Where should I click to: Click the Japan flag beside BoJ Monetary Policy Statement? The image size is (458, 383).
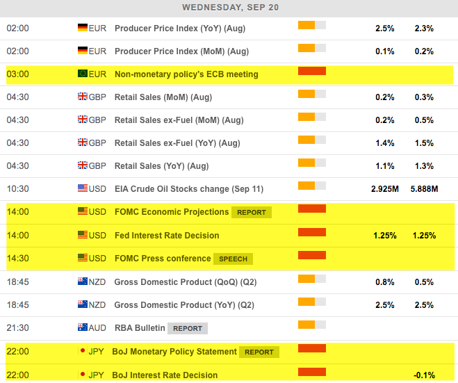tap(83, 351)
